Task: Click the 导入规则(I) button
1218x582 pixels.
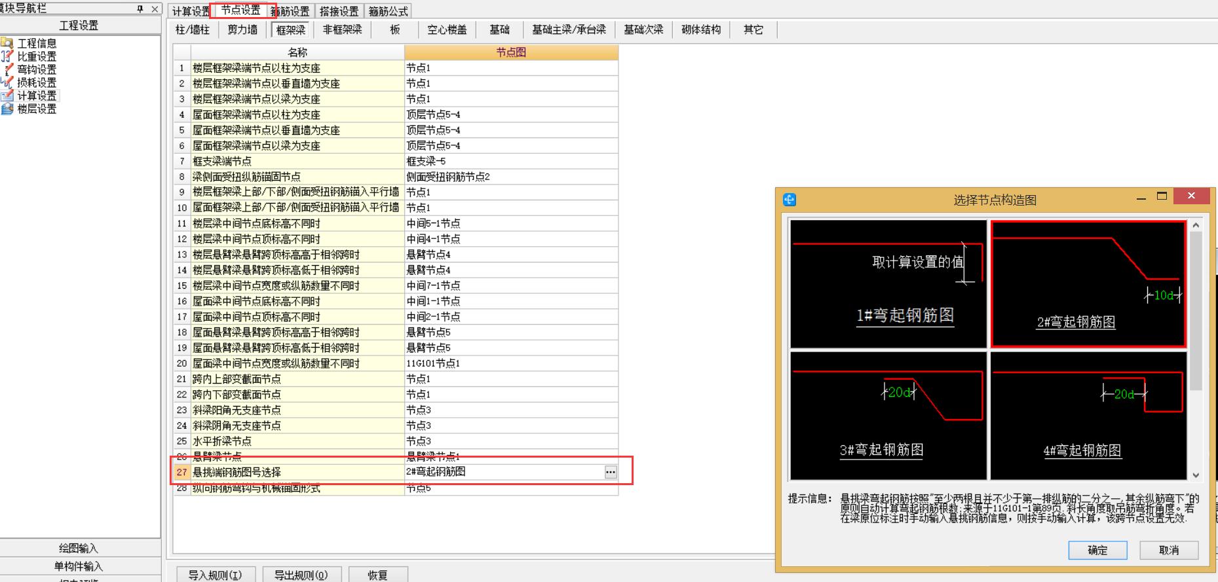Action: click(215, 575)
